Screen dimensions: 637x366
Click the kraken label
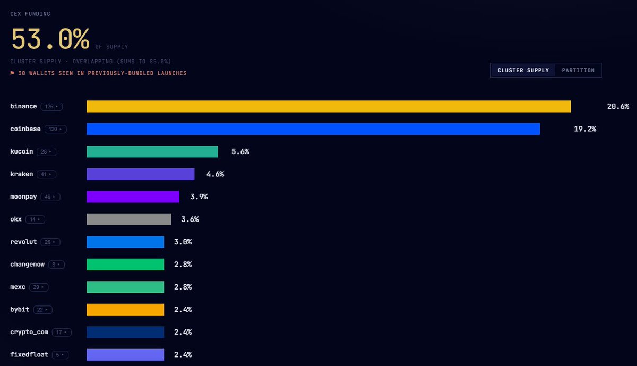[22, 174]
